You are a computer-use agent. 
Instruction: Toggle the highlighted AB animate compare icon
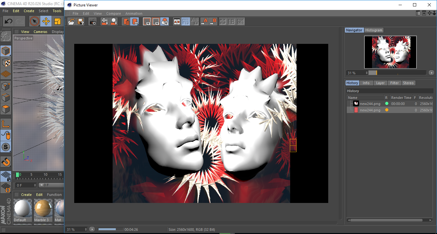[x=186, y=22]
